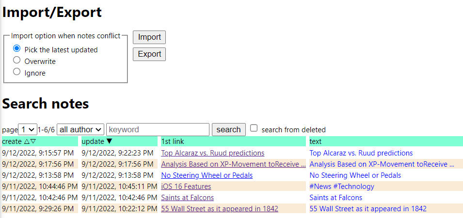Image resolution: width=463 pixels, height=218 pixels.
Task: Open '55 Wall Street' 1st link
Action: click(x=219, y=209)
